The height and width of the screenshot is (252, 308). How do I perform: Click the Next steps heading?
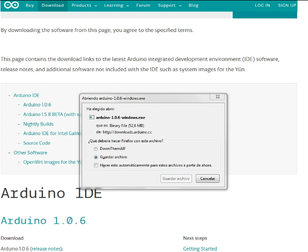coord(195,238)
